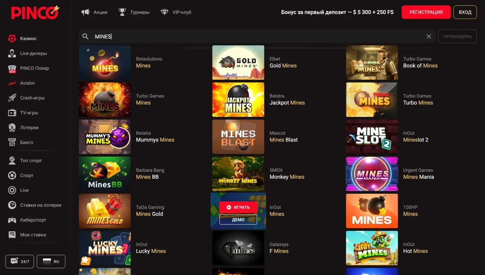Click the Cybersport gamepad icon

tap(12, 220)
